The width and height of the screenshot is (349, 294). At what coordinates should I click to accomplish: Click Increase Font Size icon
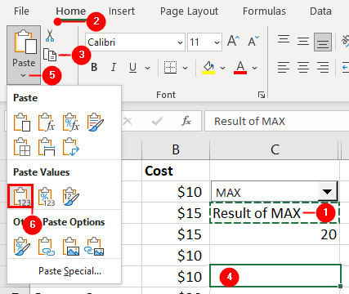(234, 42)
